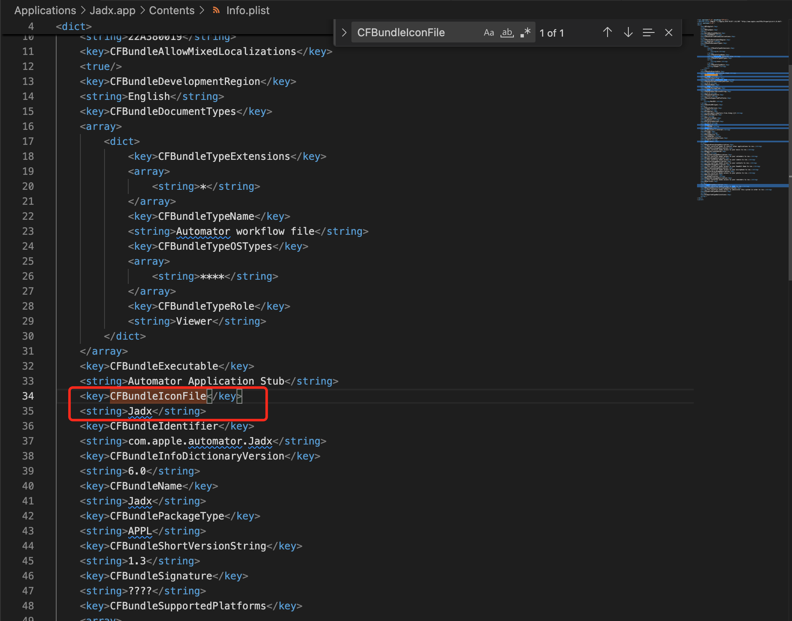
Task: Open the Applications breadcrumb
Action: [45, 10]
